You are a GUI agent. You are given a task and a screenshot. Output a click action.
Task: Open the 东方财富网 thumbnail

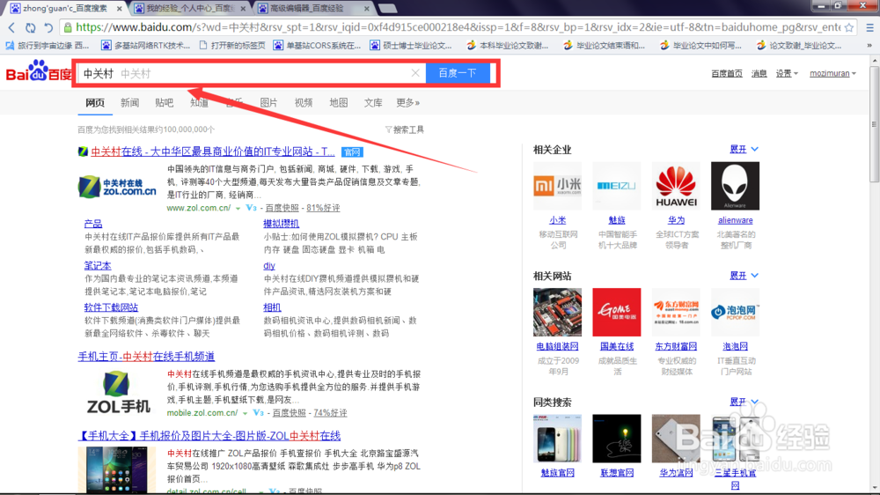tap(676, 313)
